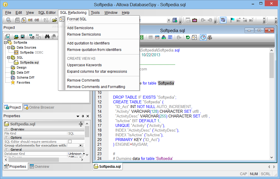Switch to the Overview tab at bottom
This screenshot has height=179, width=280.
pos(39,167)
